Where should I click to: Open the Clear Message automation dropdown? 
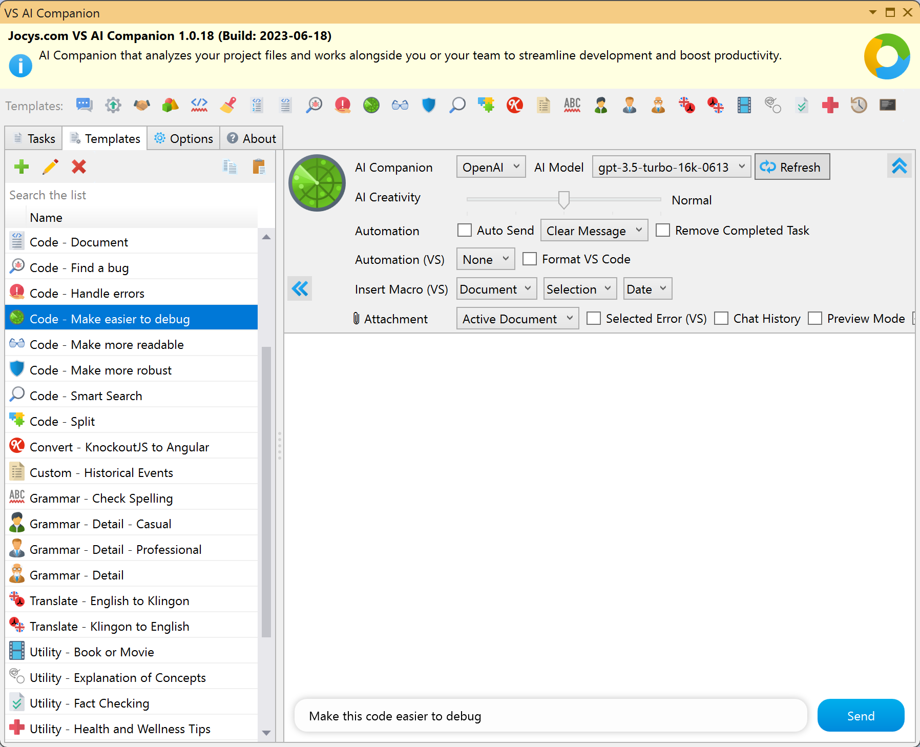coord(594,230)
